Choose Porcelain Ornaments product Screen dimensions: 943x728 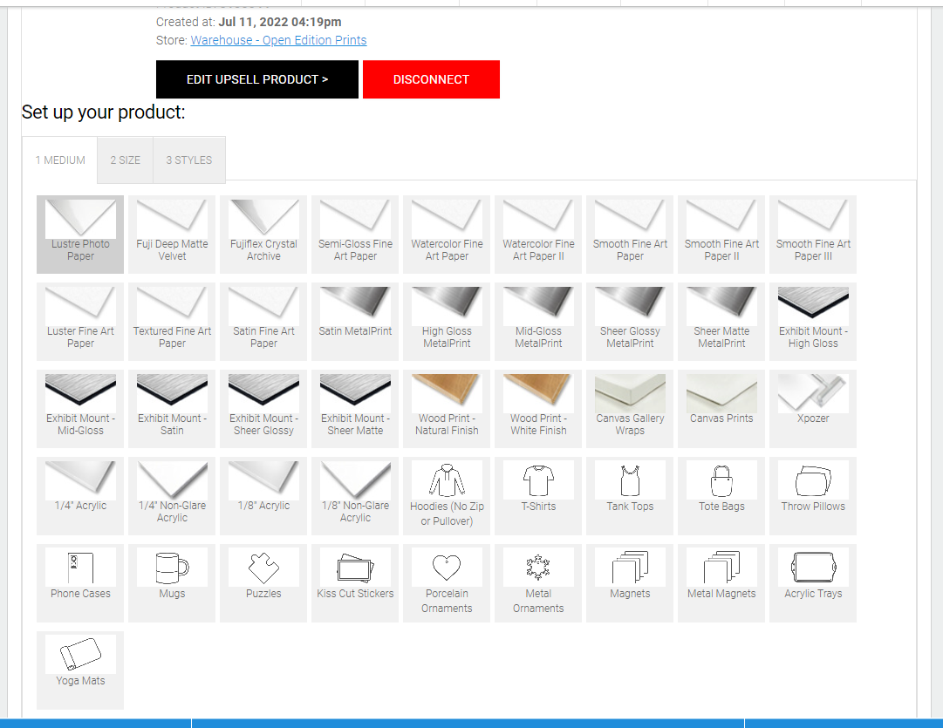click(x=447, y=583)
